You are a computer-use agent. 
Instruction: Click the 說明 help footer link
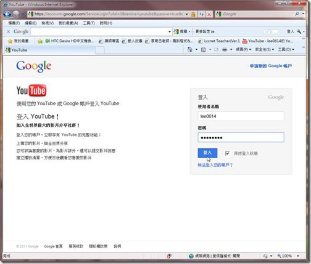tap(117, 246)
